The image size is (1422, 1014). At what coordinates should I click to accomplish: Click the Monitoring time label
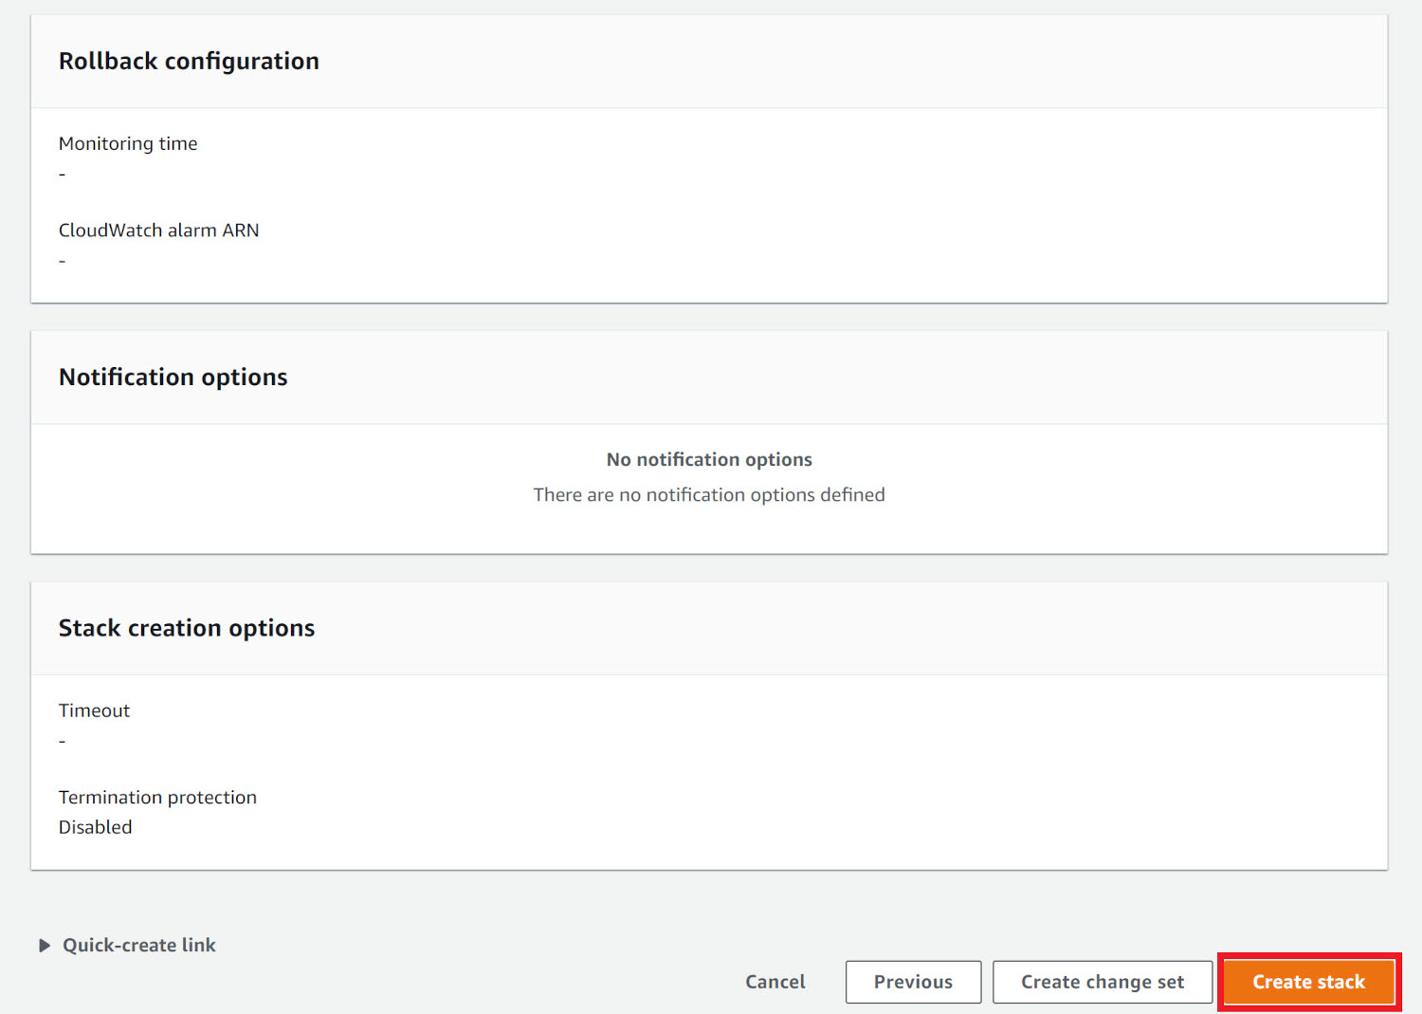pyautogui.click(x=128, y=143)
